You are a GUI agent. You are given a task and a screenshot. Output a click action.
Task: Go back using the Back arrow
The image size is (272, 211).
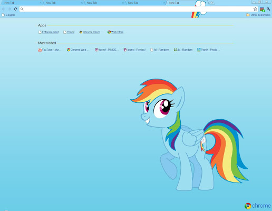click(4, 9)
